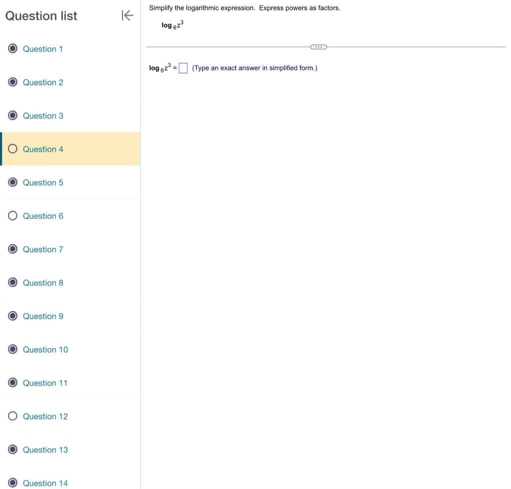This screenshot has height=489, width=511.
Task: Click the Question list header
Action: click(41, 15)
